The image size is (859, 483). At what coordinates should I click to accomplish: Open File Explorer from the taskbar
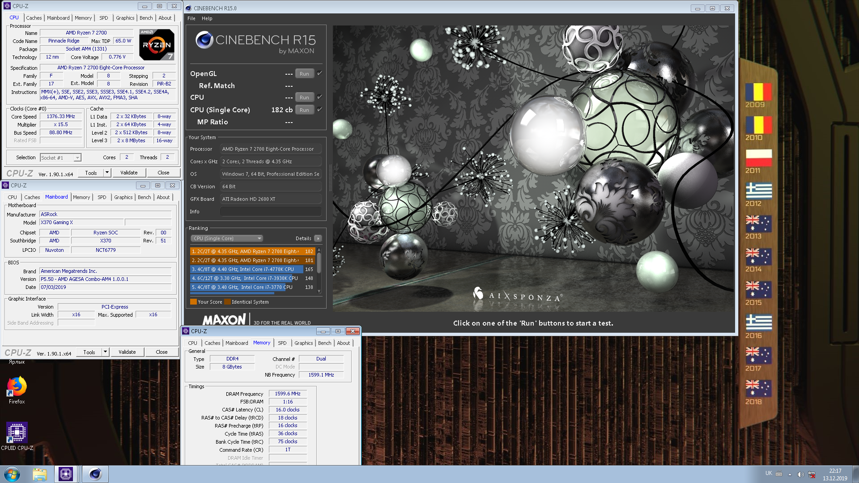coord(40,474)
